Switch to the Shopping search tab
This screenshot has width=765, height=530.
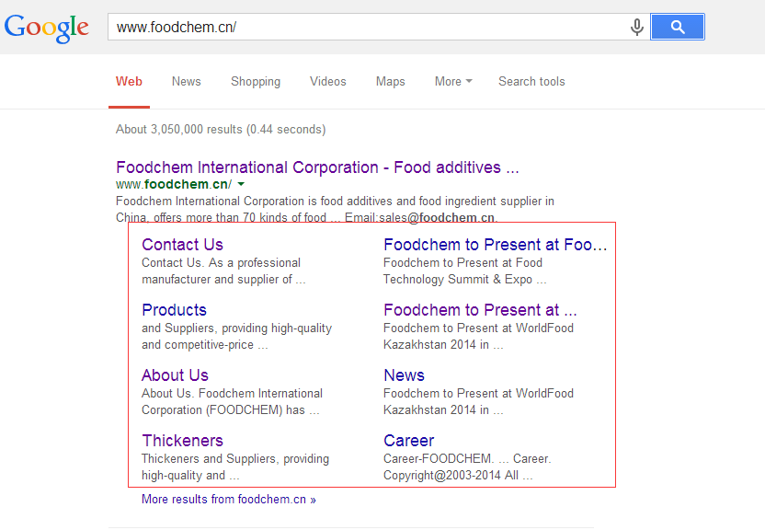coord(256,82)
